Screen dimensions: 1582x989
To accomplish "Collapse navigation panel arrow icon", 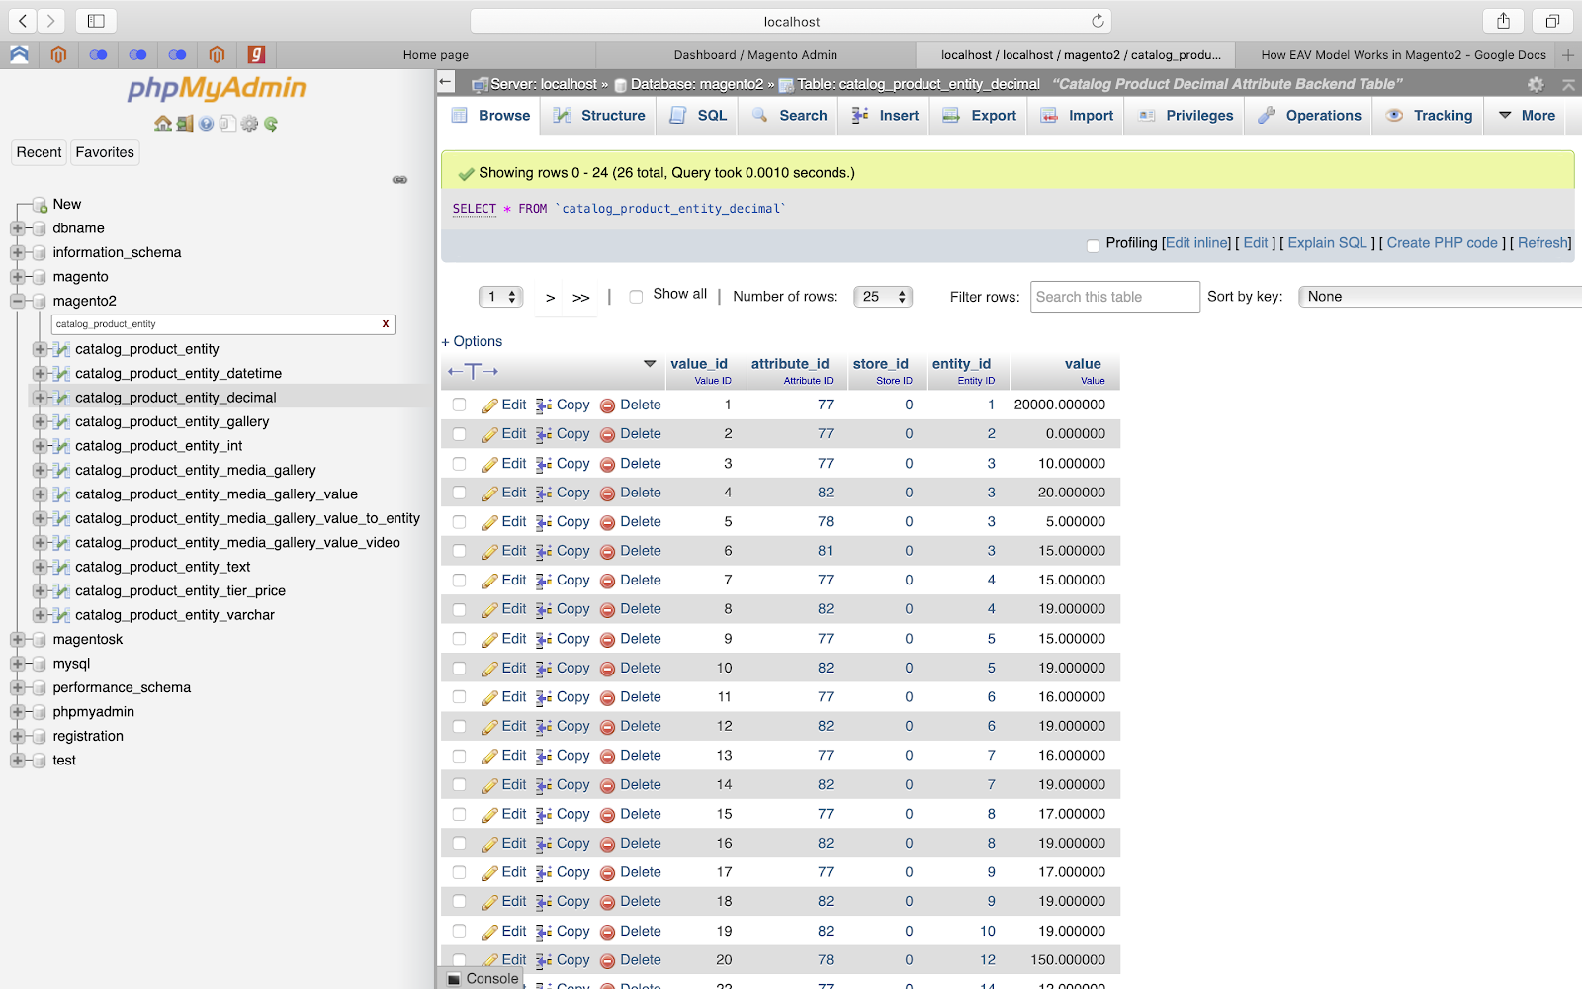I will tap(446, 83).
